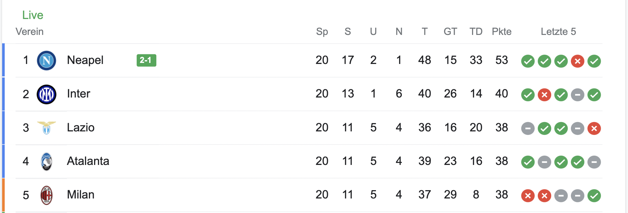Open the Inter team name link

78,94
